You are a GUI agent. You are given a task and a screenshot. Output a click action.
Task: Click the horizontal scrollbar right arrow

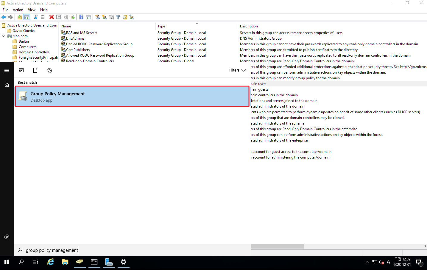425,246
